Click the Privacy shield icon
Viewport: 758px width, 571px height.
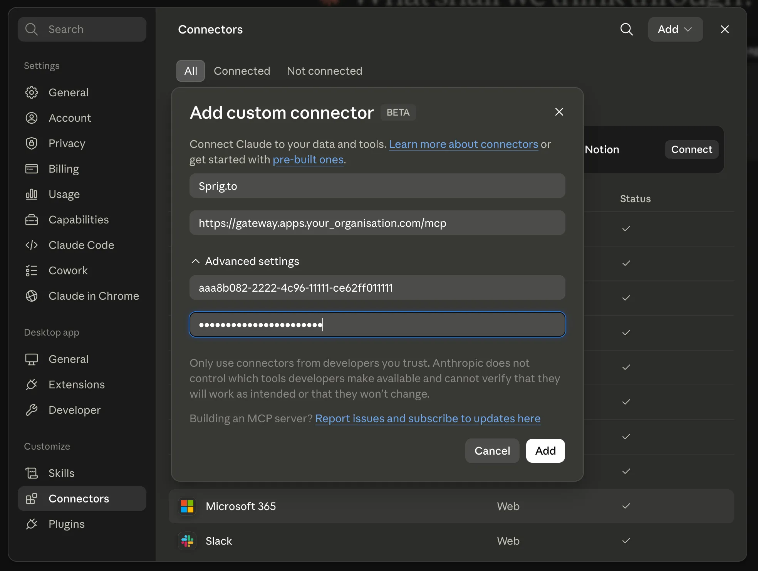(32, 143)
